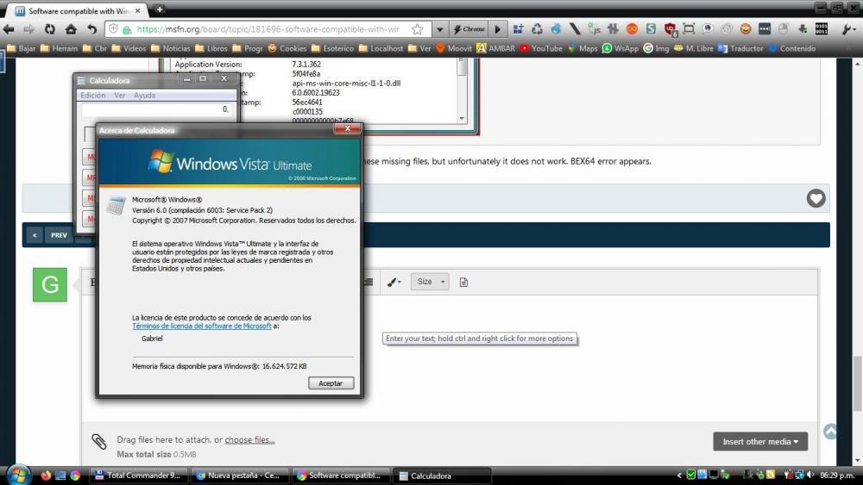Click the undo closed tab arrow icon
Image resolution: width=863 pixels, height=485 pixels.
click(x=92, y=29)
